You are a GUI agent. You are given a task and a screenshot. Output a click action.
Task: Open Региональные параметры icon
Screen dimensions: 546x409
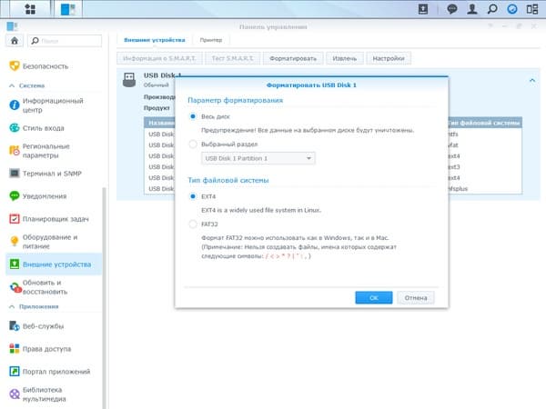[x=15, y=151]
